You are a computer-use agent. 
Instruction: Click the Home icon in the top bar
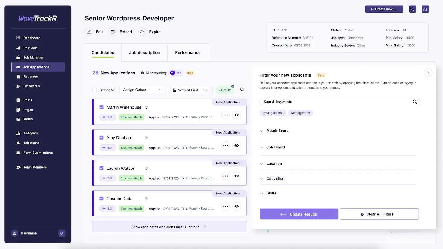(x=425, y=9)
